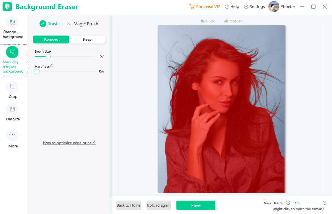Open the Crop tool

[12, 87]
